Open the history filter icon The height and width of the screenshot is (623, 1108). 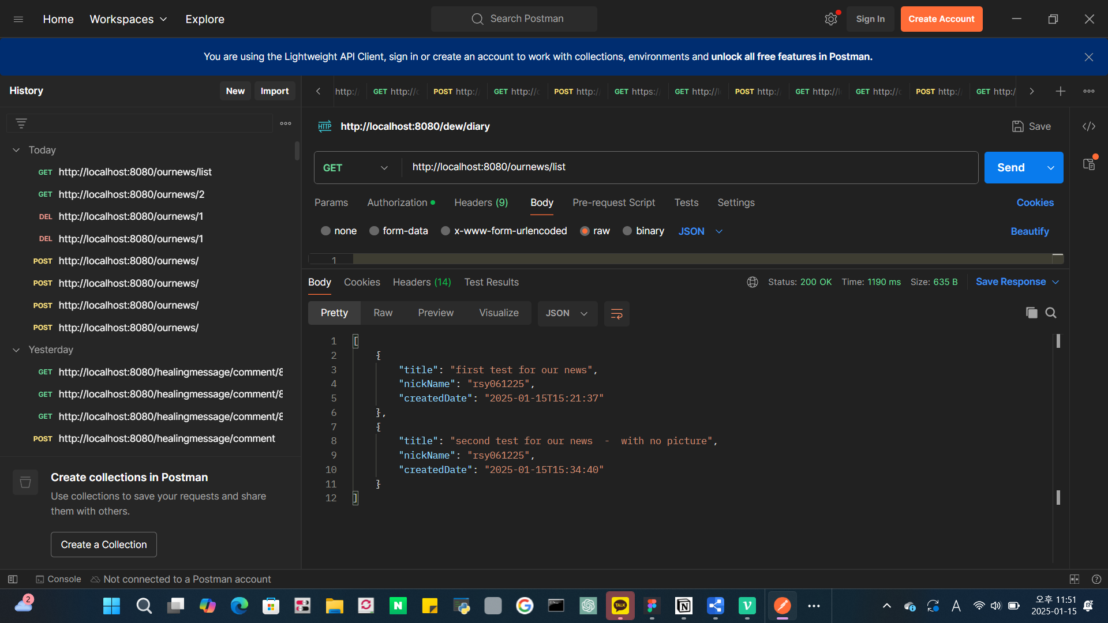(21, 123)
